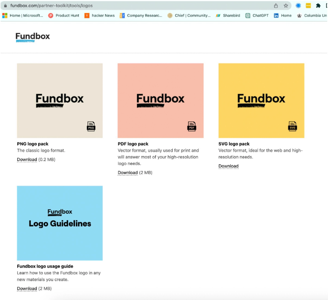Download the PNG logo pack

pyautogui.click(x=27, y=159)
